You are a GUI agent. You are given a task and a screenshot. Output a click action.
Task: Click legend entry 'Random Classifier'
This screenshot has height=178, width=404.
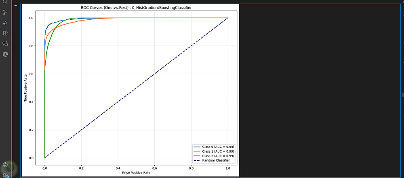click(211, 160)
